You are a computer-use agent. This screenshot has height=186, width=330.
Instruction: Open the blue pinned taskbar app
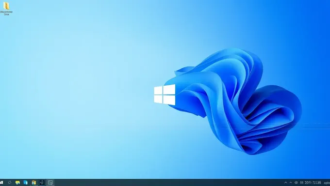(25, 183)
